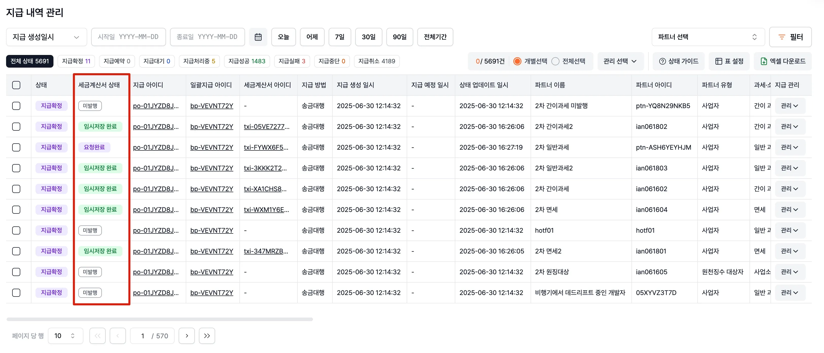Jump to last page double arrow
This screenshot has height=353, width=824.
coord(207,336)
